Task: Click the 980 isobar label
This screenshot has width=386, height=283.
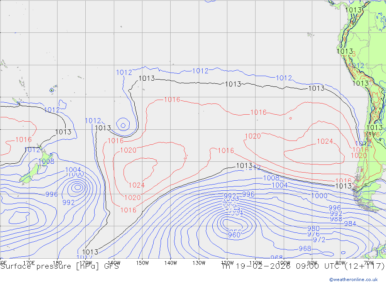Action: [x=313, y=229]
